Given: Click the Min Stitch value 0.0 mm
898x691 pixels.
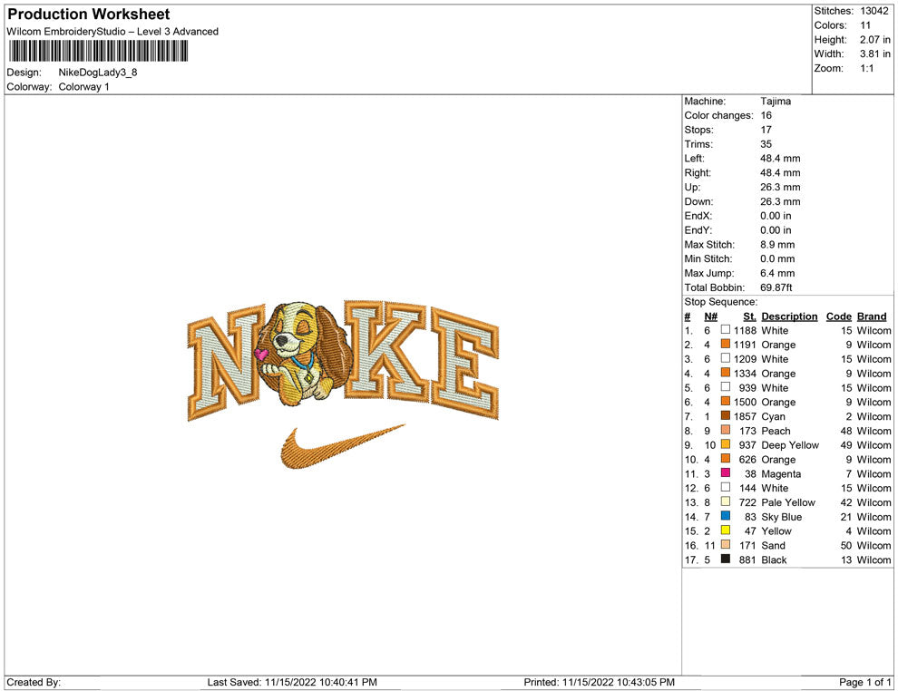Looking at the screenshot, I should coord(777,258).
